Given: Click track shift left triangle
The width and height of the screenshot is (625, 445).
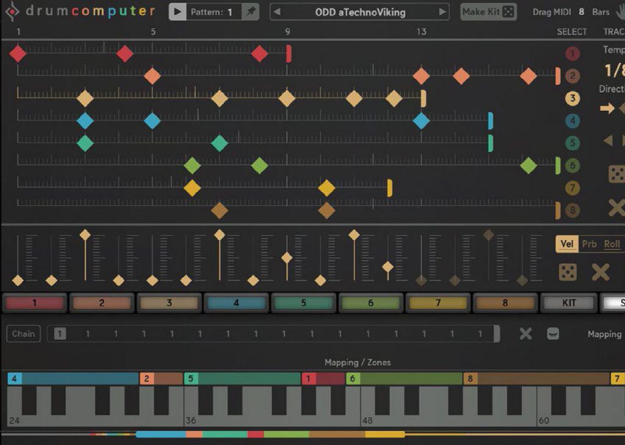Looking at the screenshot, I should click(x=608, y=140).
